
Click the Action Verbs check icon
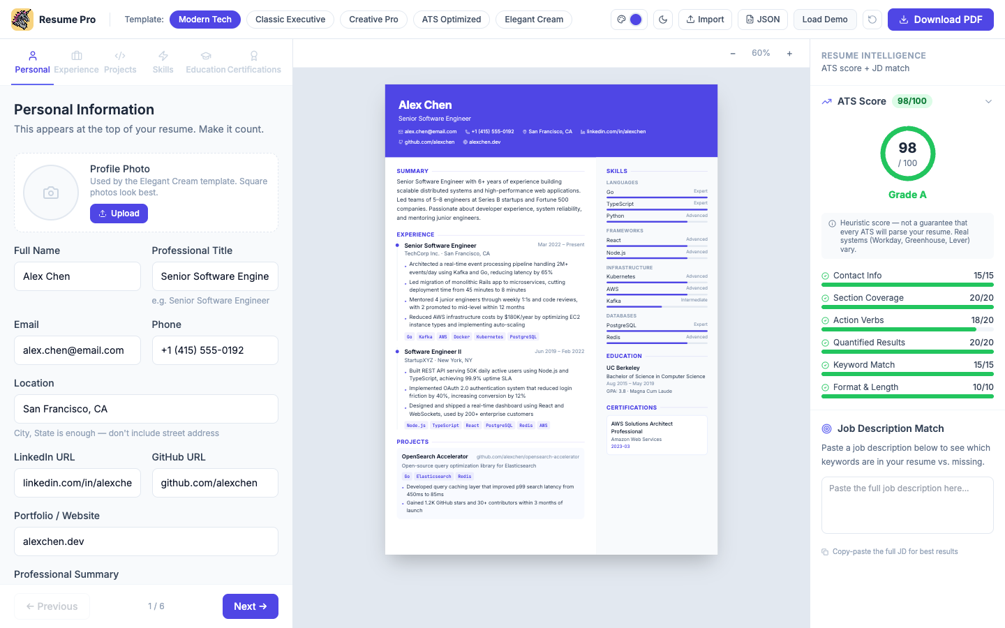click(826, 320)
